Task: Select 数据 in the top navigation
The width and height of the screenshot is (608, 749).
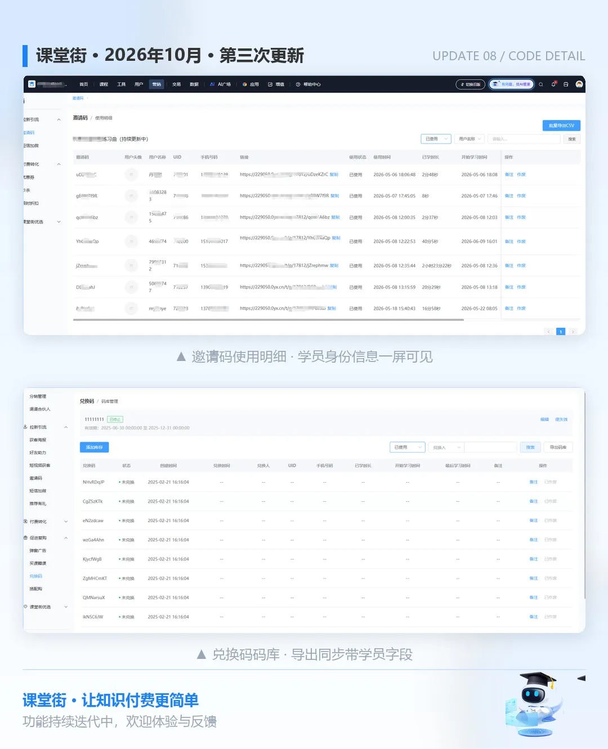Action: tap(194, 84)
